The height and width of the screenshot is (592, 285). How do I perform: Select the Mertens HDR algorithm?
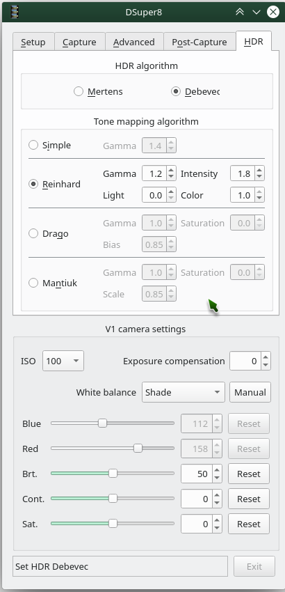click(99, 91)
